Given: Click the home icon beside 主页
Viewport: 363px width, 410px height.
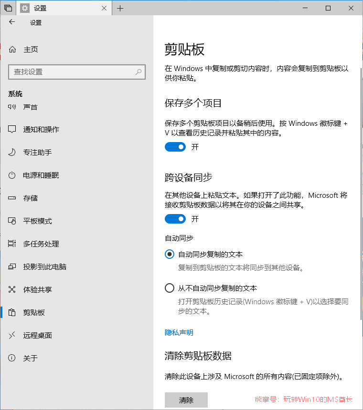Looking at the screenshot, I should (12, 50).
